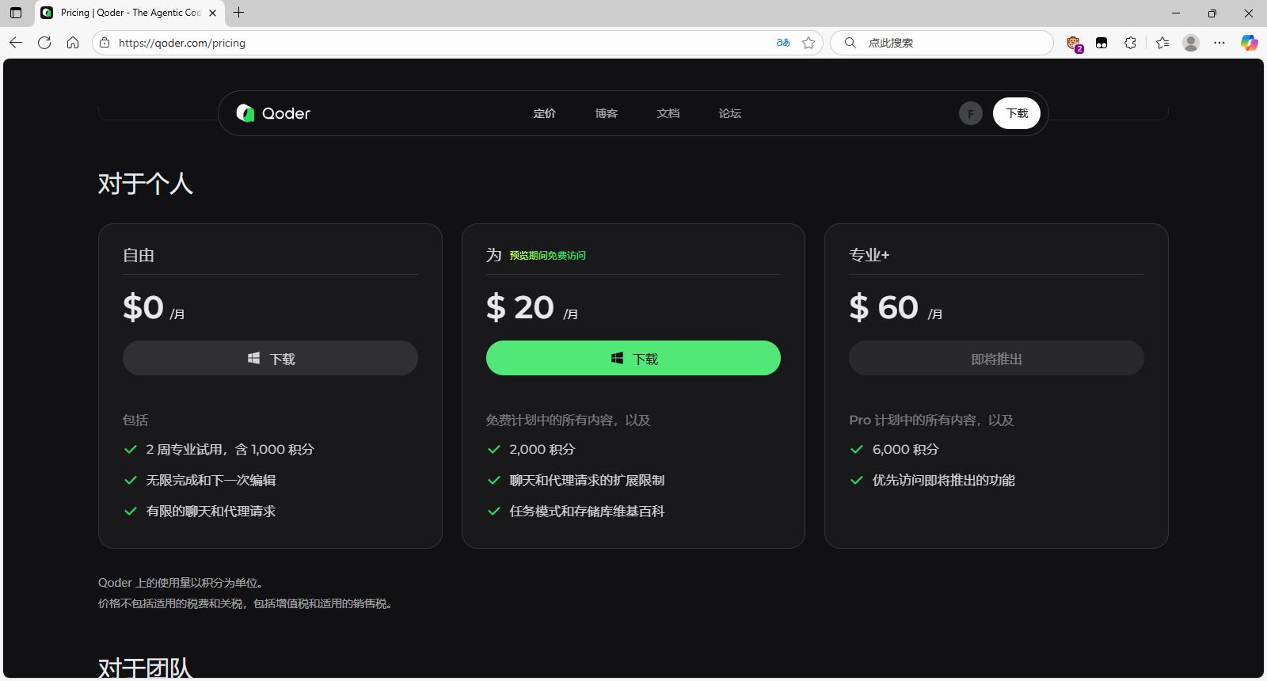
Task: Open the browser profile avatar
Action: click(1191, 43)
